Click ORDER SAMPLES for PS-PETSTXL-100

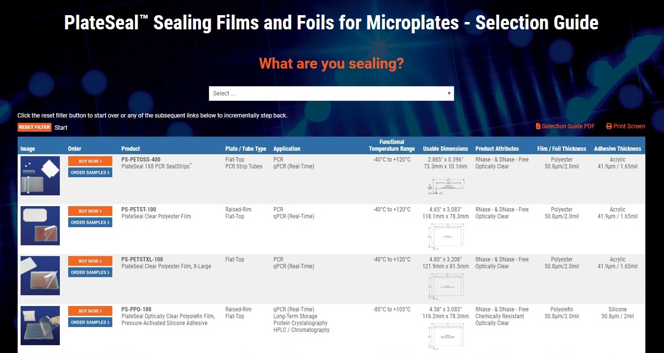[90, 272]
